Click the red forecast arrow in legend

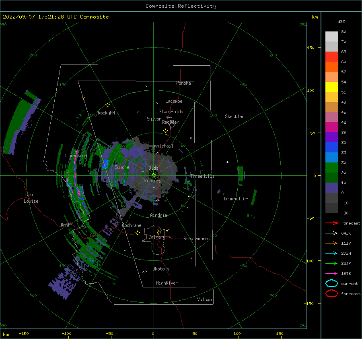tap(331, 223)
